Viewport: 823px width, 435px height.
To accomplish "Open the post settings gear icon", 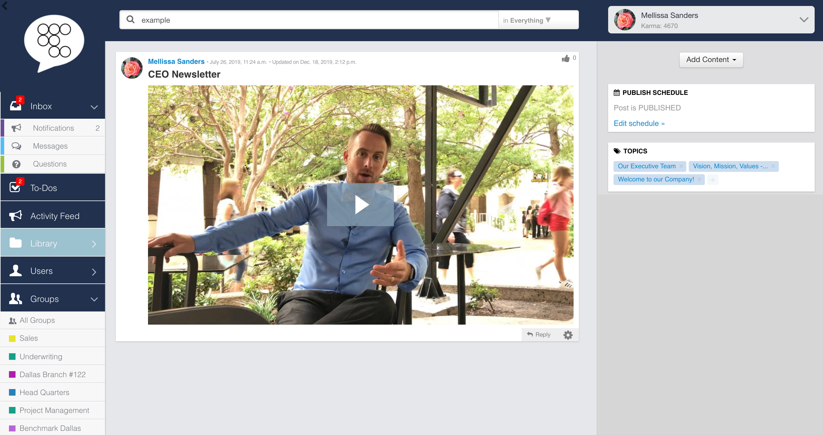I will click(568, 335).
